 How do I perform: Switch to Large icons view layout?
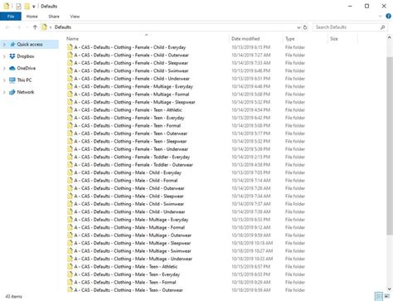pos(387,297)
